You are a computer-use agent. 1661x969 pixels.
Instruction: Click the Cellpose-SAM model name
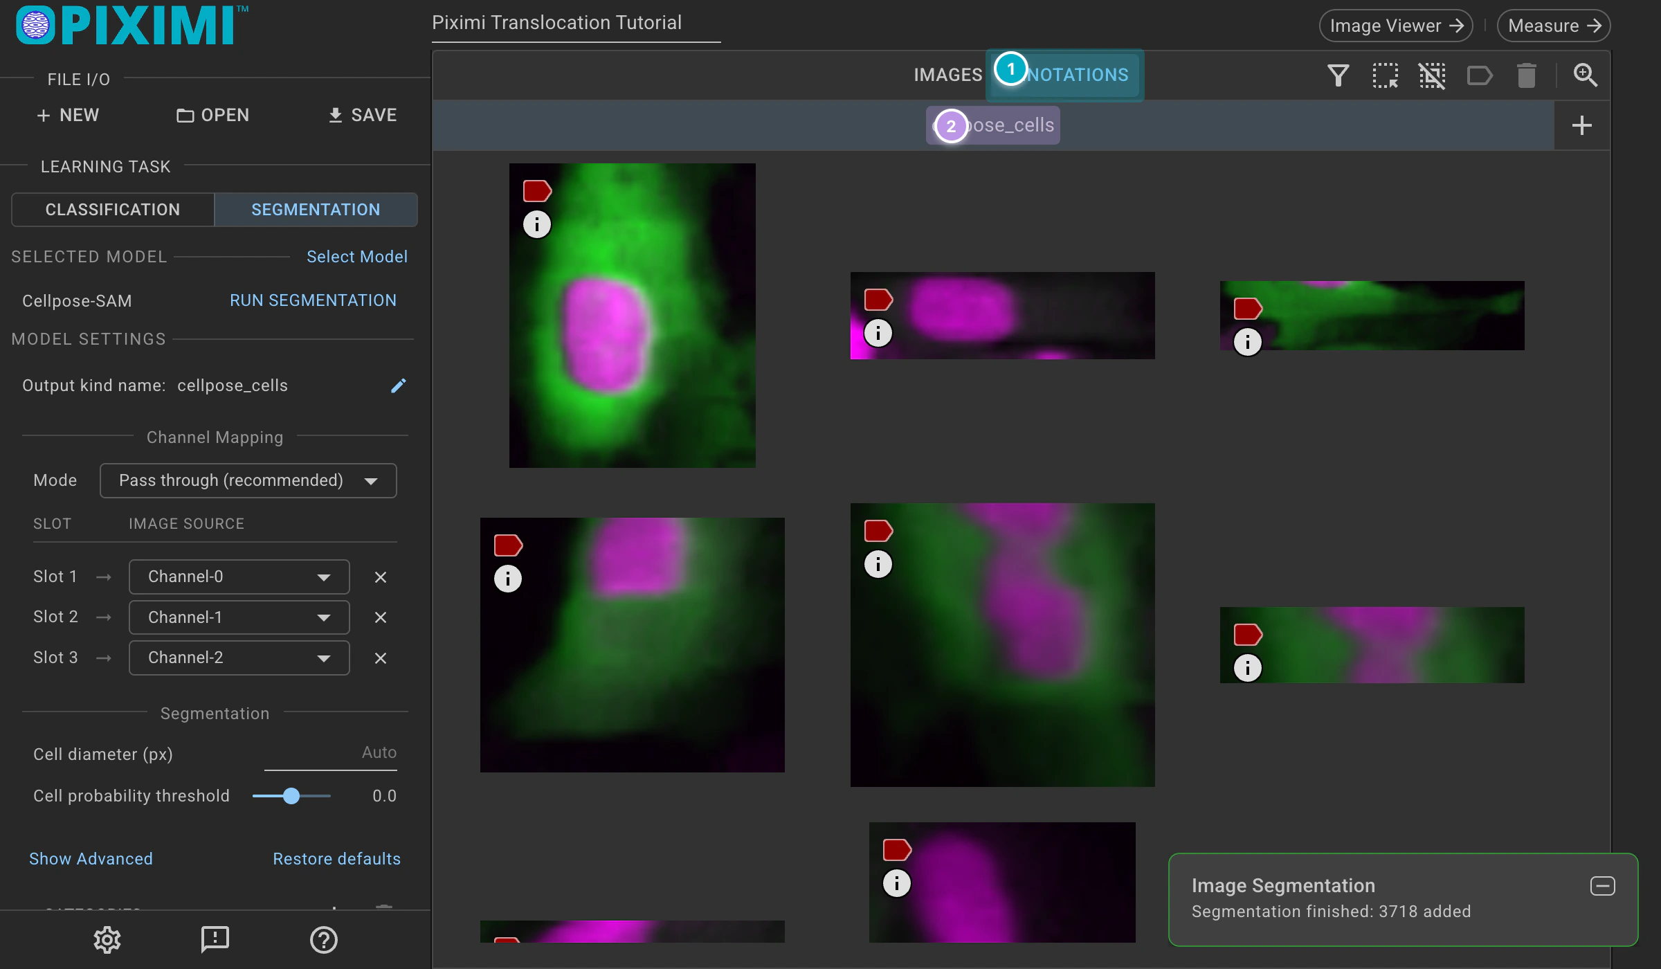77,301
